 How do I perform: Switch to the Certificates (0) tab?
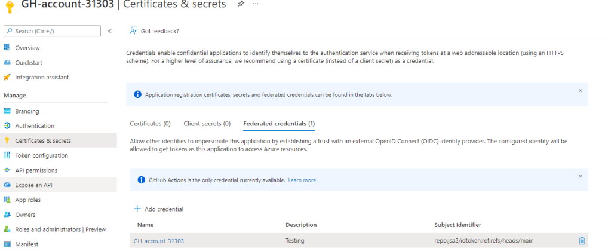pyautogui.click(x=150, y=124)
